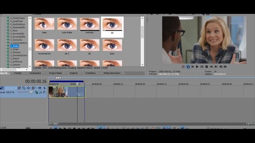This screenshot has width=255, height=143.
Task: Go to end in preview controls
Action: (x=216, y=67)
